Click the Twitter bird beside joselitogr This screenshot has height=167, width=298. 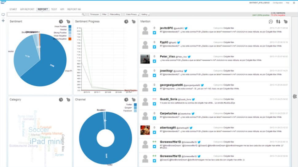tap(186, 71)
